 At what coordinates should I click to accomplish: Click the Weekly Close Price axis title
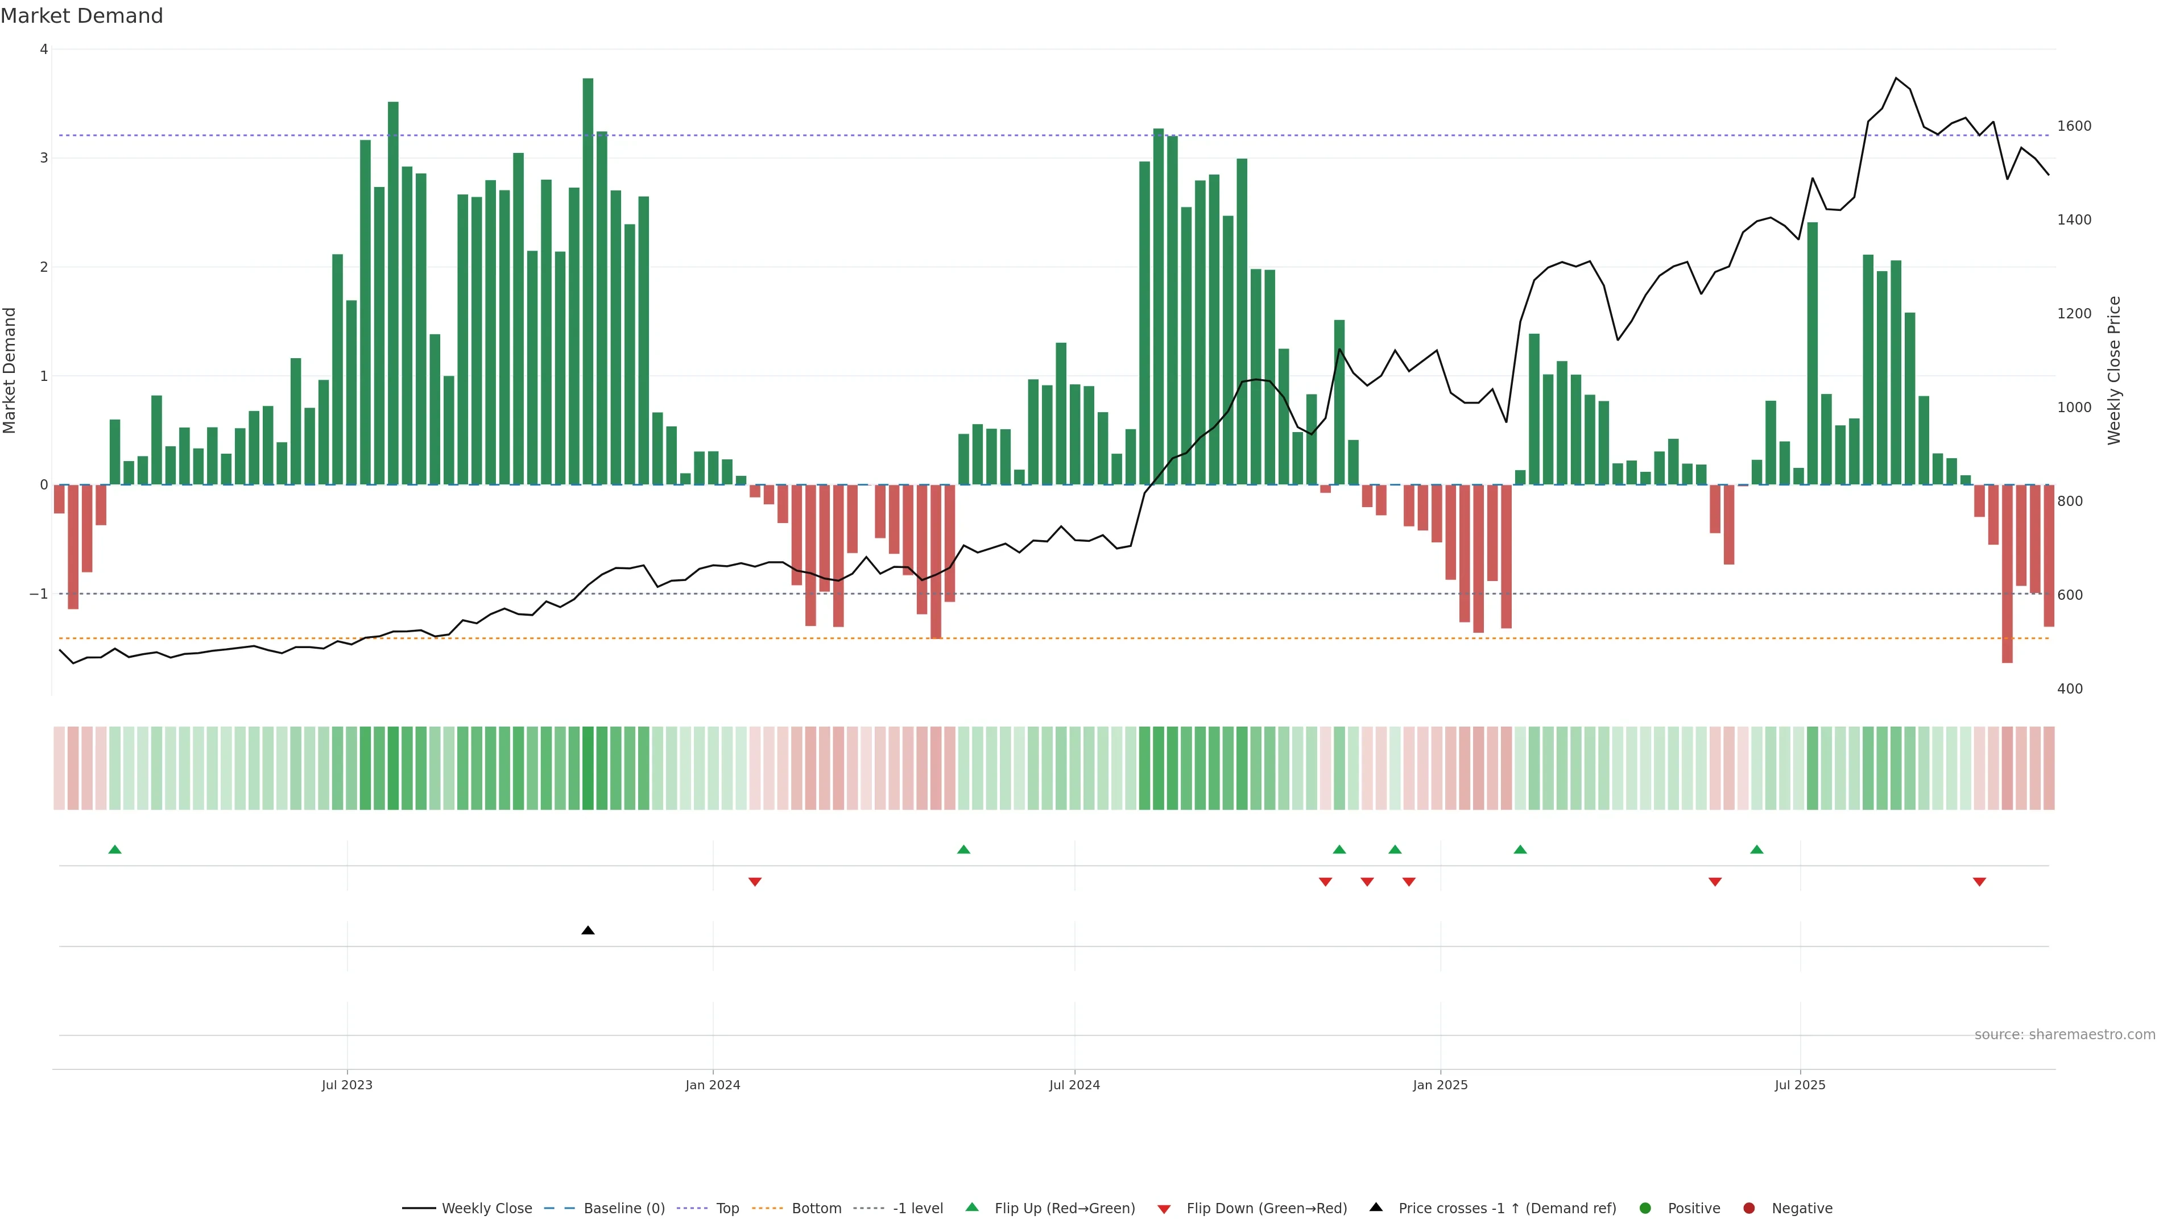[2115, 370]
